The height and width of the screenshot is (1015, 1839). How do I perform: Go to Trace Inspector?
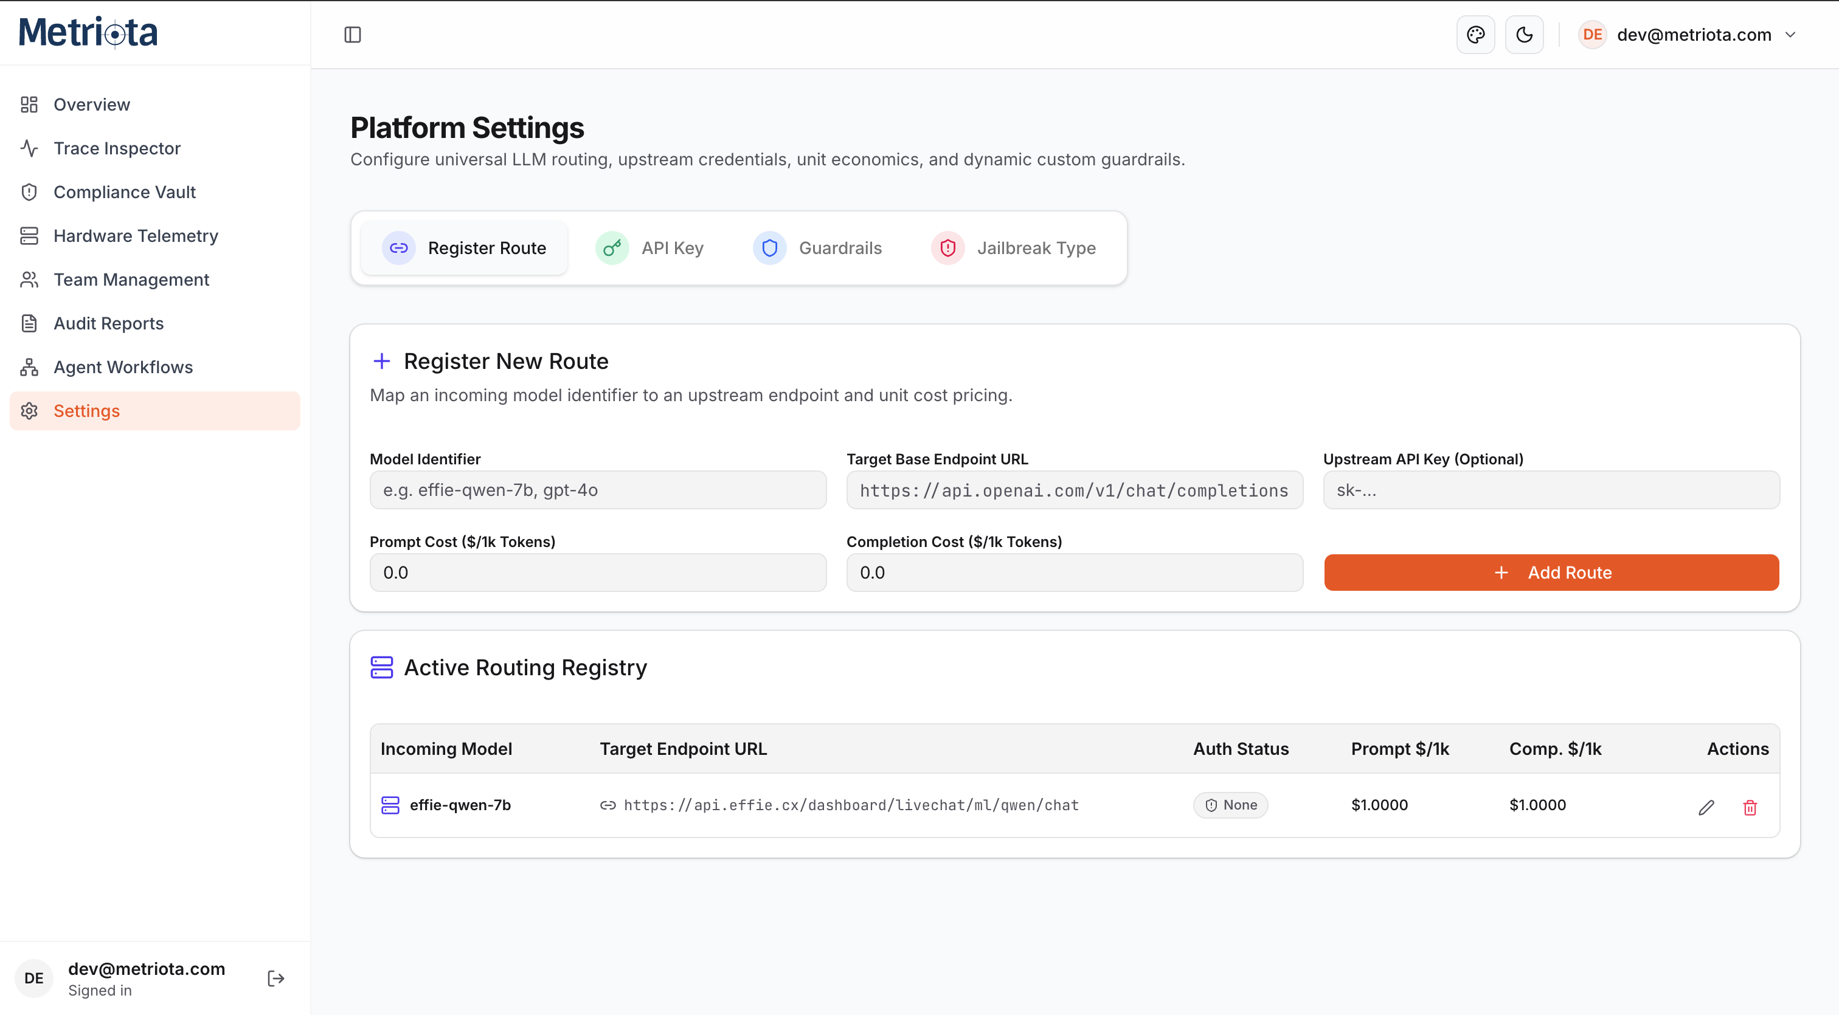click(155, 148)
